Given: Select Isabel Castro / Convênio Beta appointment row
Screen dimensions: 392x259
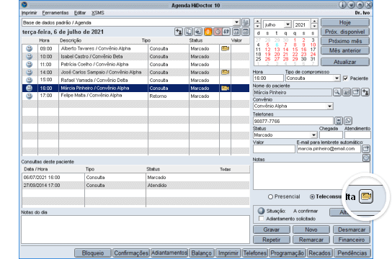Looking at the screenshot, I should coord(135,56).
